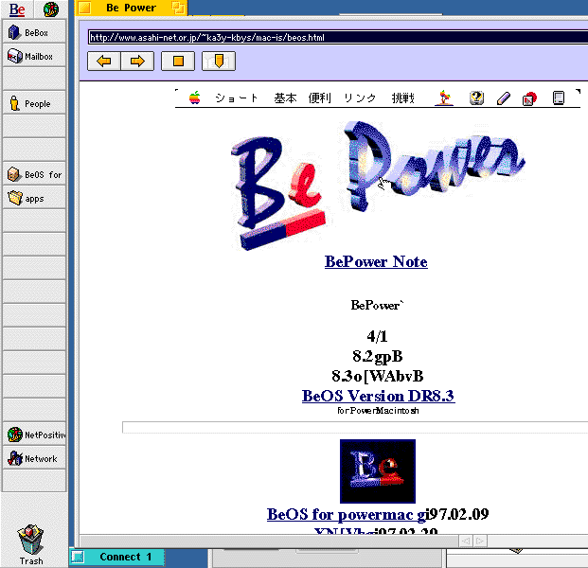
Task: Open the Mailbox dock item
Action: 34,56
